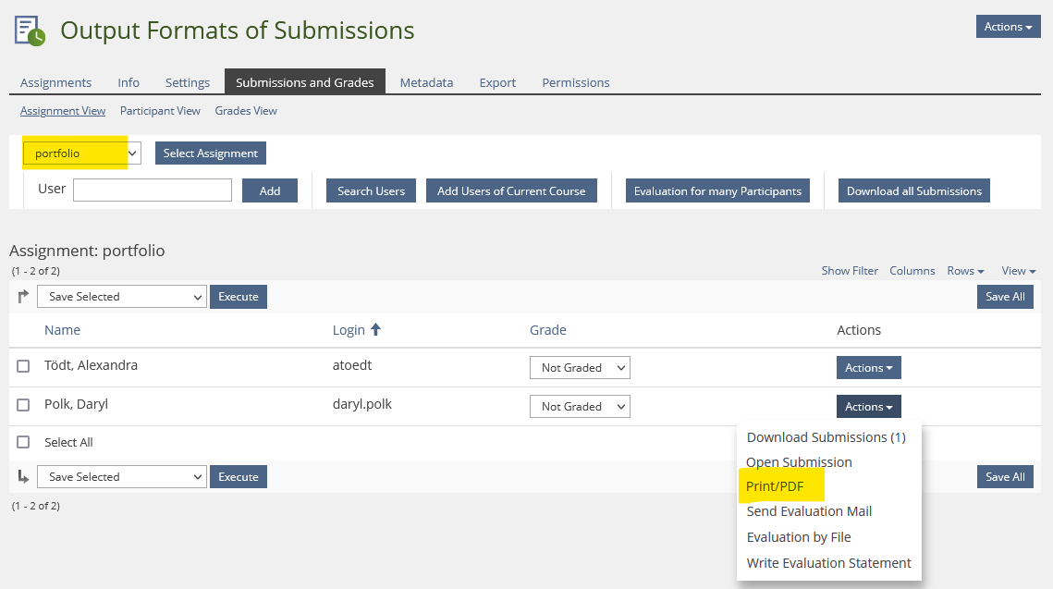The image size is (1053, 589).
Task: Click the User input field
Action: coord(153,190)
